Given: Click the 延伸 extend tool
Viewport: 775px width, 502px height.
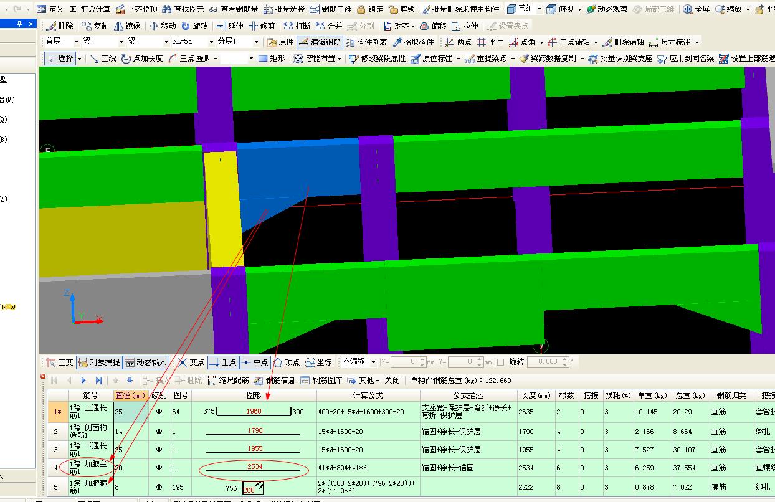Looking at the screenshot, I should [x=230, y=26].
